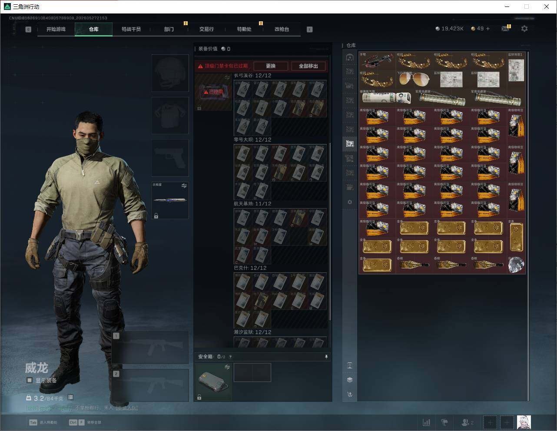The height and width of the screenshot is (431, 557).
Task: Click Tab 进入特勤处 shortcut button
Action: (43, 422)
